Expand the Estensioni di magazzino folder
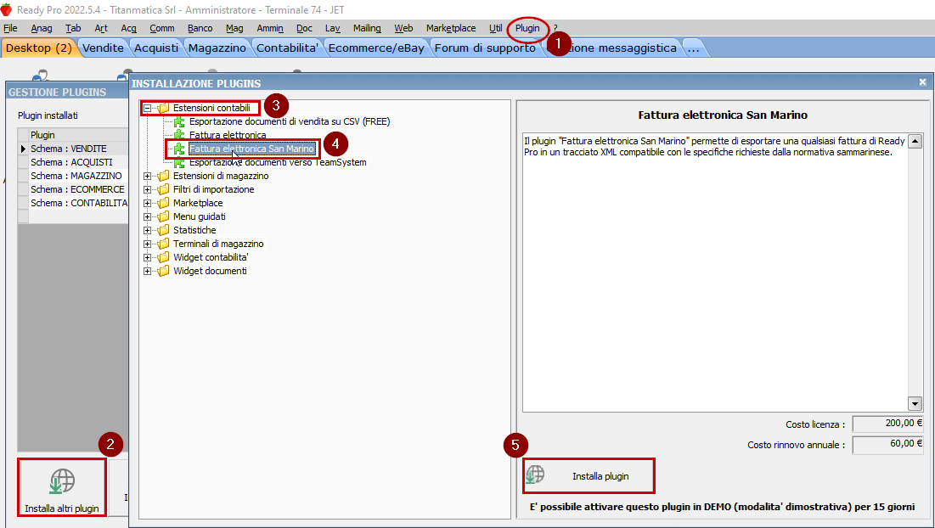 (x=147, y=177)
